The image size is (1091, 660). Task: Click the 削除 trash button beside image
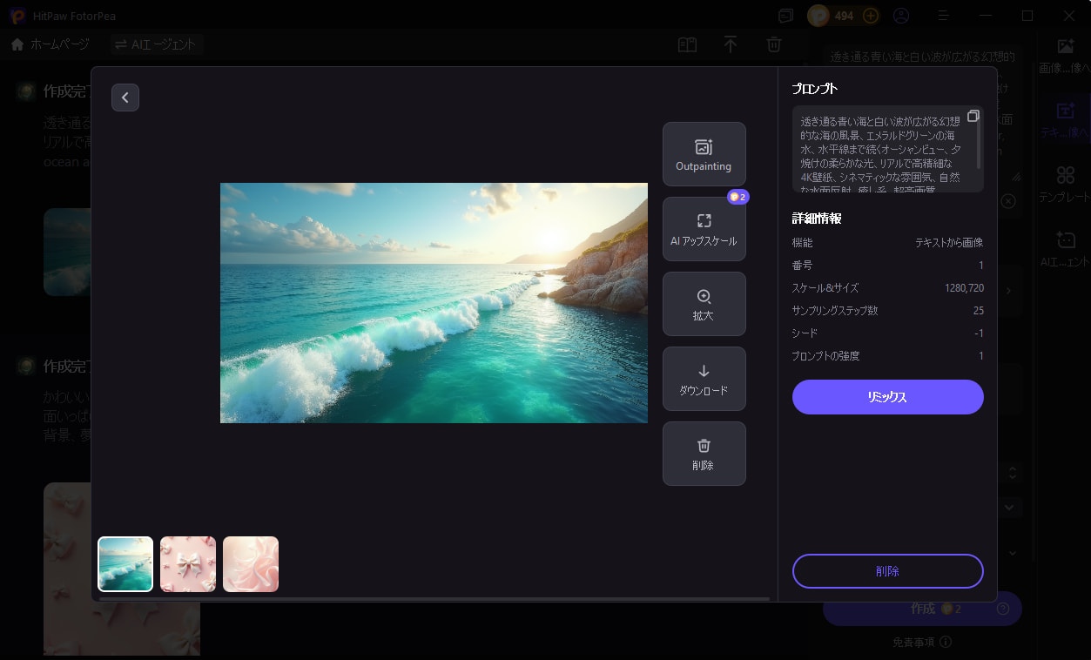[704, 454]
